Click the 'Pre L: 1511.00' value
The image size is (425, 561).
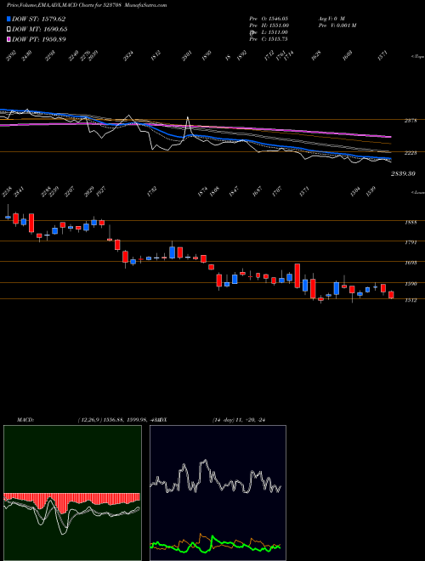[269, 32]
